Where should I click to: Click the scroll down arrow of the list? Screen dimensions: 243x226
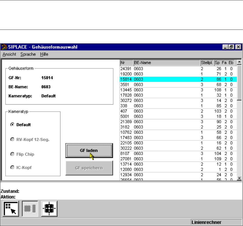[x=239, y=179]
